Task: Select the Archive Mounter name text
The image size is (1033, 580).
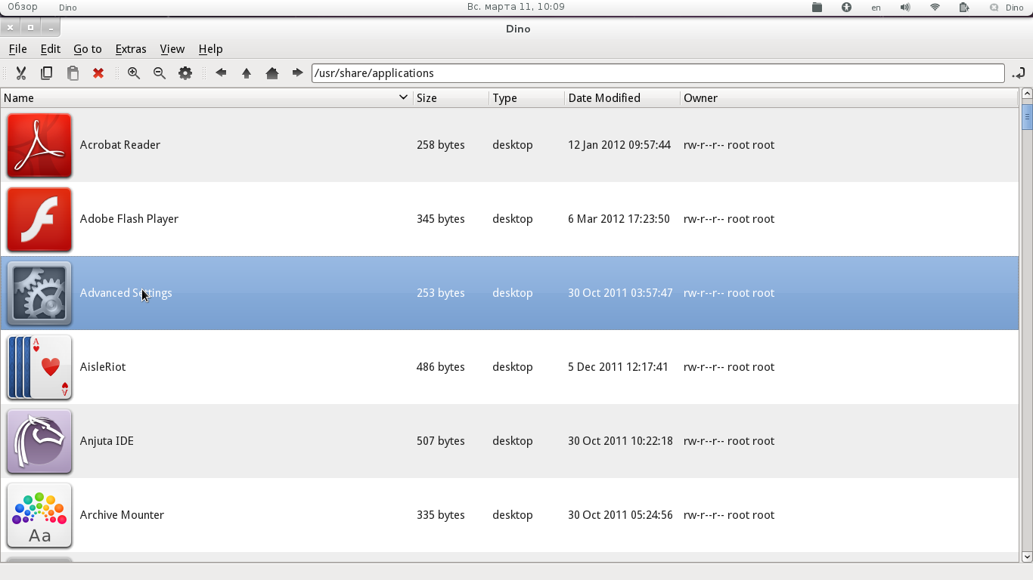Action: [x=122, y=515]
